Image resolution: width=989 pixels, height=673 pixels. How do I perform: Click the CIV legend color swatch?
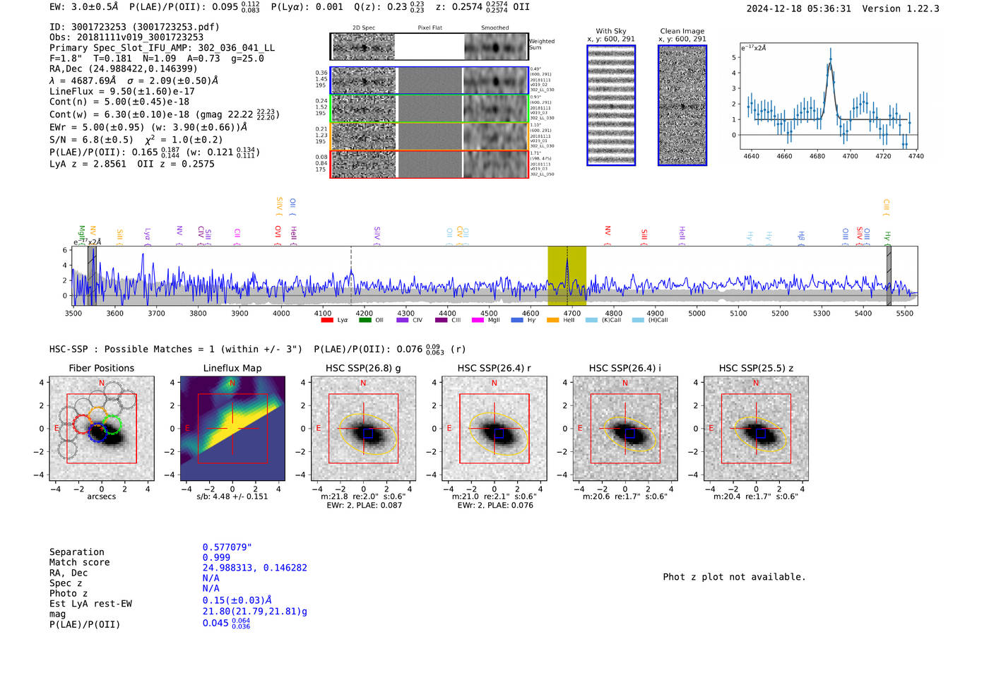click(x=403, y=320)
